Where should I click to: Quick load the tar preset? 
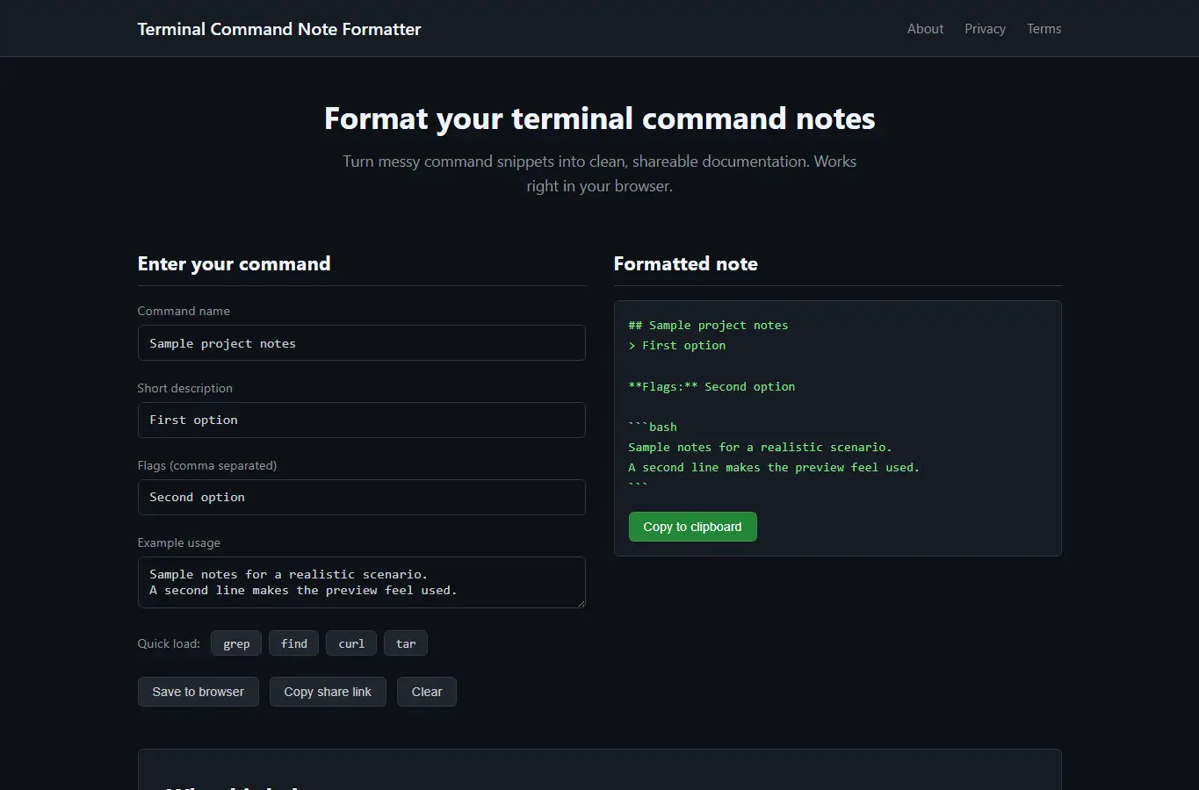click(x=406, y=643)
